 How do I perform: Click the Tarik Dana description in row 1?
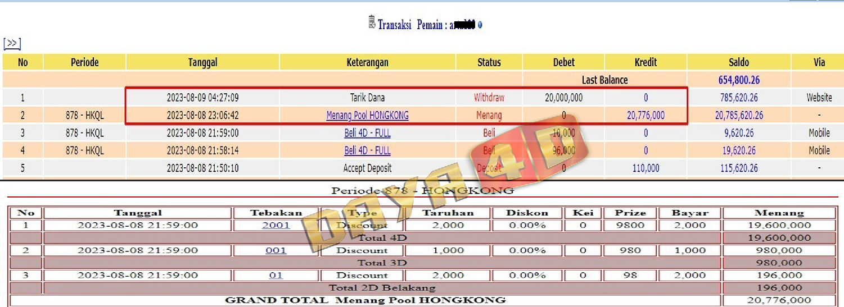click(x=367, y=98)
